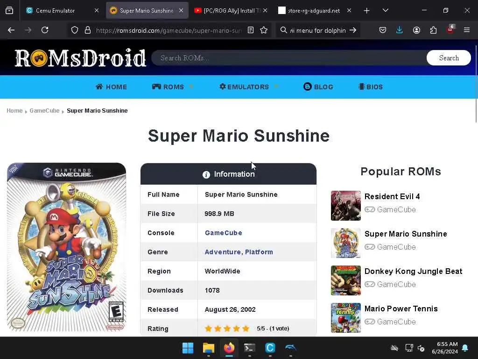Viewport: 478px width, 359px height.
Task: Click the Adventure genre link
Action: point(223,252)
